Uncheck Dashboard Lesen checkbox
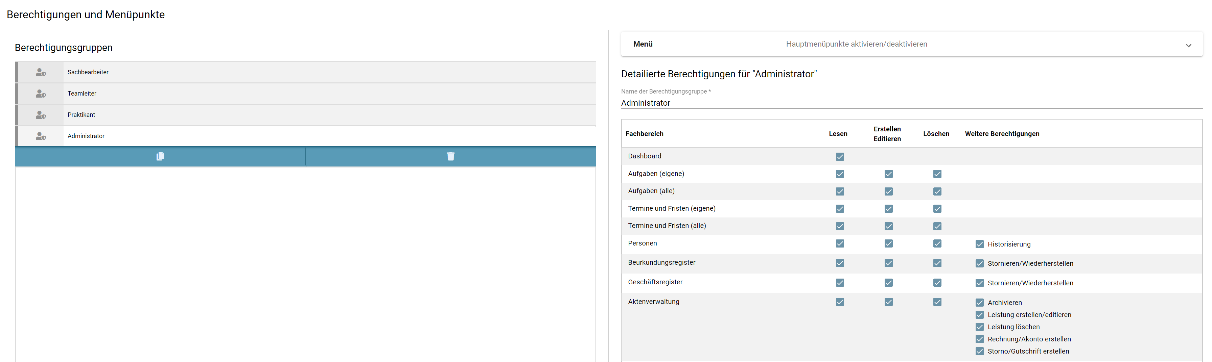The height and width of the screenshot is (362, 1212). pyautogui.click(x=840, y=157)
